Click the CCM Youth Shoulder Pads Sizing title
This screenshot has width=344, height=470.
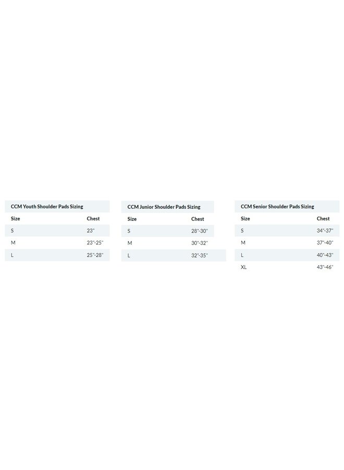(x=47, y=207)
